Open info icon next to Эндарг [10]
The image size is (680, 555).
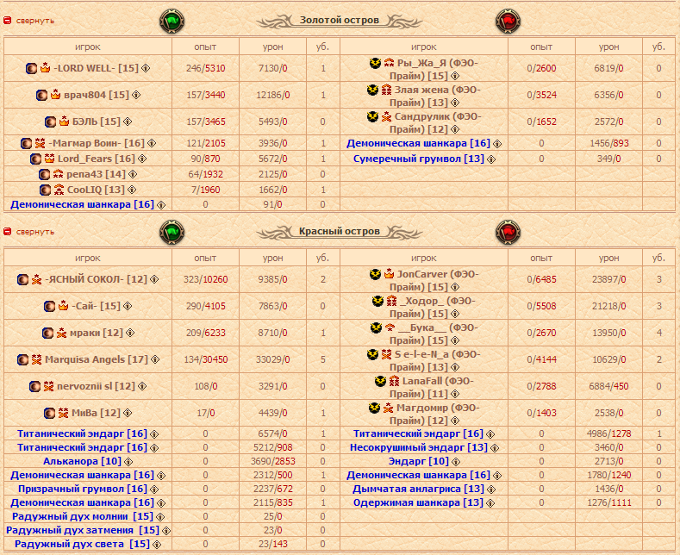click(456, 462)
